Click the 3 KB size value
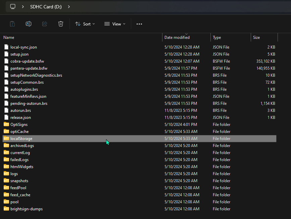Screen dimensions: 291x219 (271, 111)
